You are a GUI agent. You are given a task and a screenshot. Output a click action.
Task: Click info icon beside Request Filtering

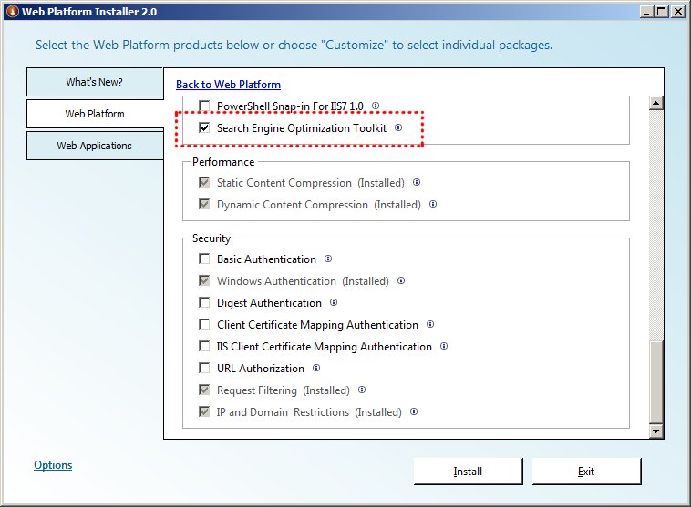(362, 390)
